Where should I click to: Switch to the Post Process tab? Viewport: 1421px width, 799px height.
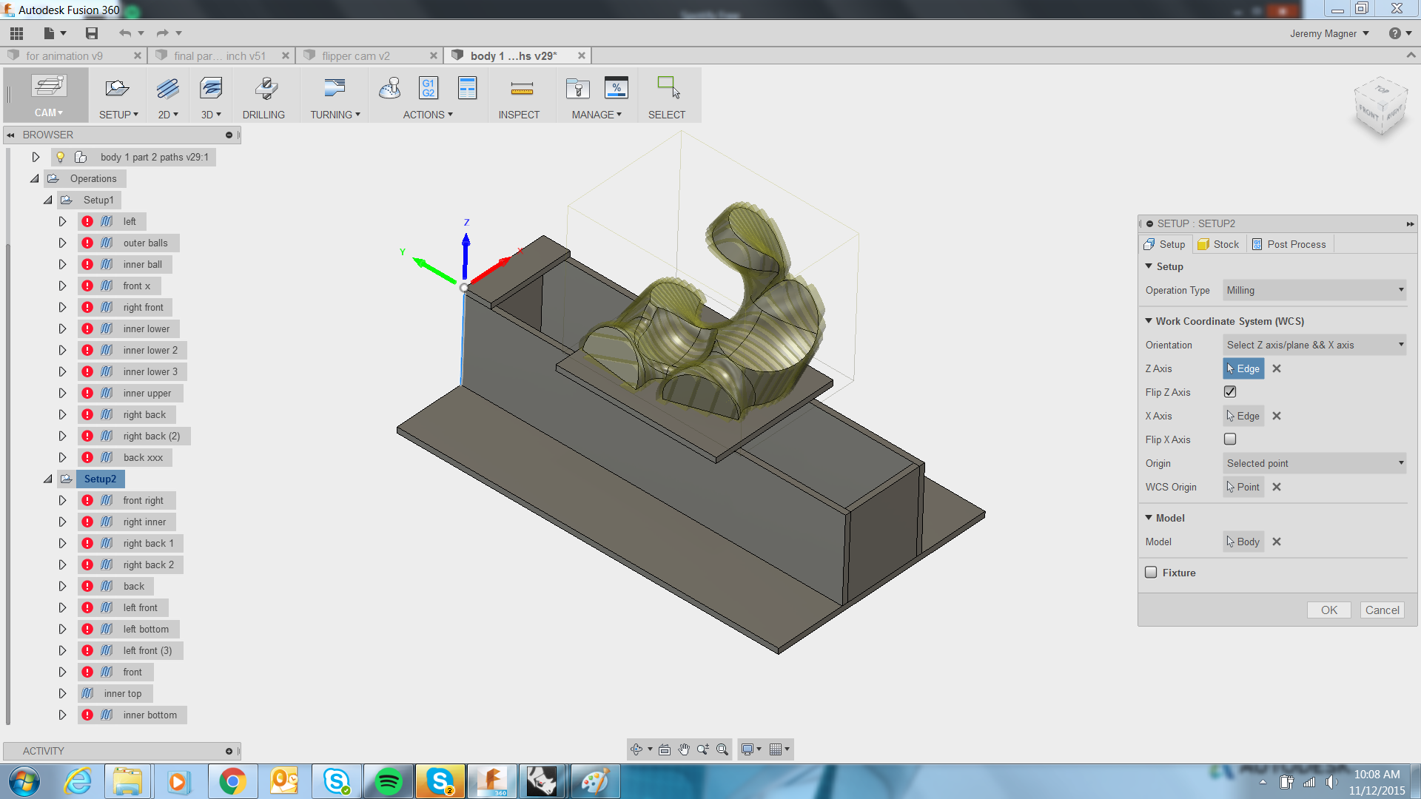[1289, 244]
